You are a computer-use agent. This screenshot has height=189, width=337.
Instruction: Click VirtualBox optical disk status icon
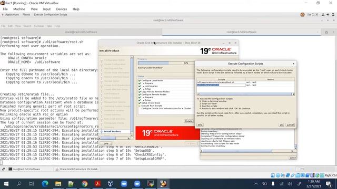pyautogui.click(x=277, y=175)
